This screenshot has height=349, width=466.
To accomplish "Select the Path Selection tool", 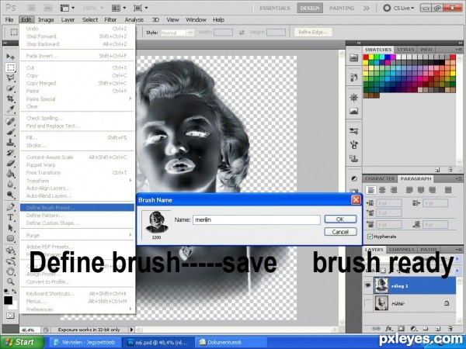I will point(10,228).
